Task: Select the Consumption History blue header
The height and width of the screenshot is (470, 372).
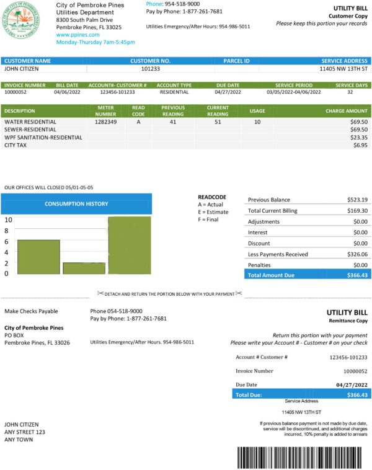Action: (x=76, y=203)
